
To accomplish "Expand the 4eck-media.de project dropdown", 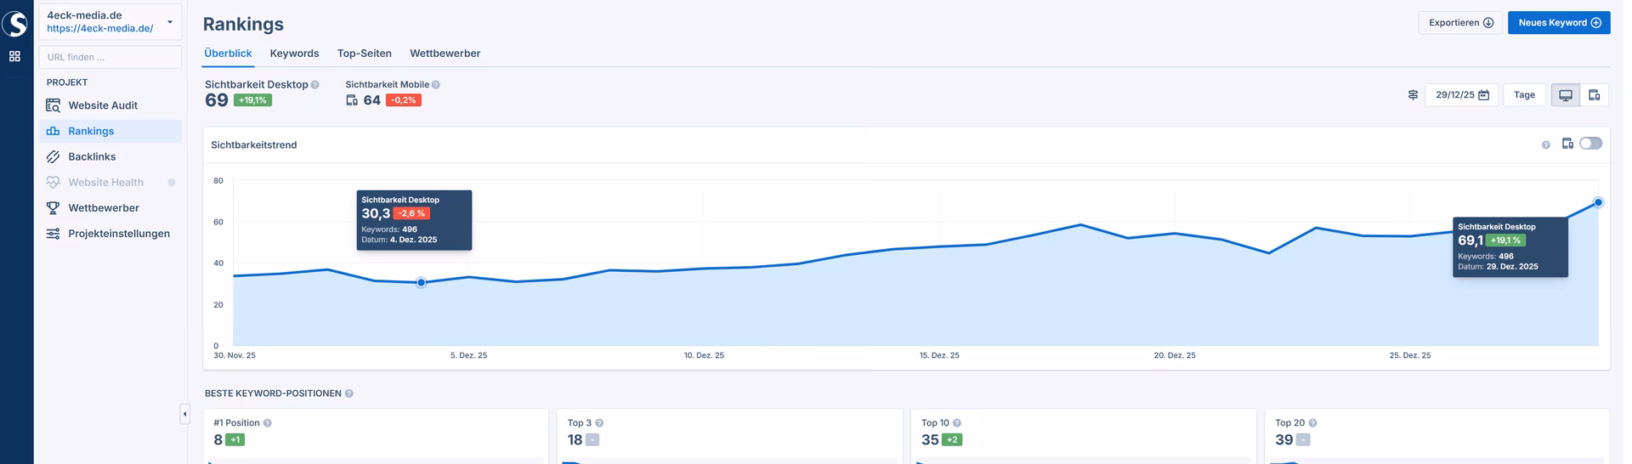I will [x=169, y=22].
